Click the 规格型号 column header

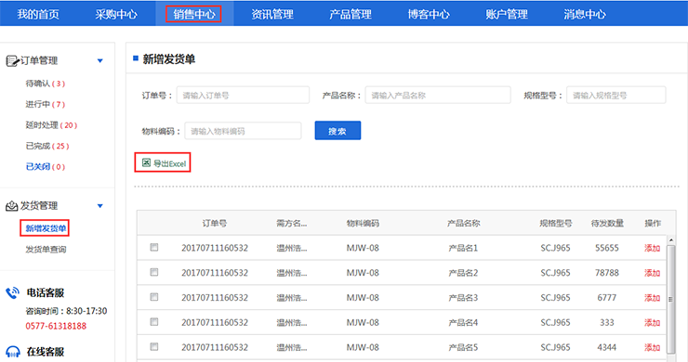tap(555, 223)
